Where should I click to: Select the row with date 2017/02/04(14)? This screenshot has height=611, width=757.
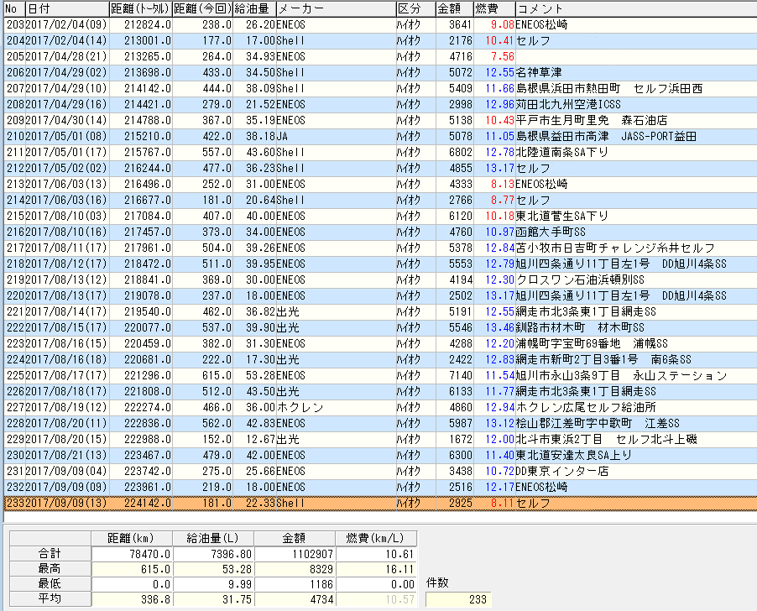point(380,40)
